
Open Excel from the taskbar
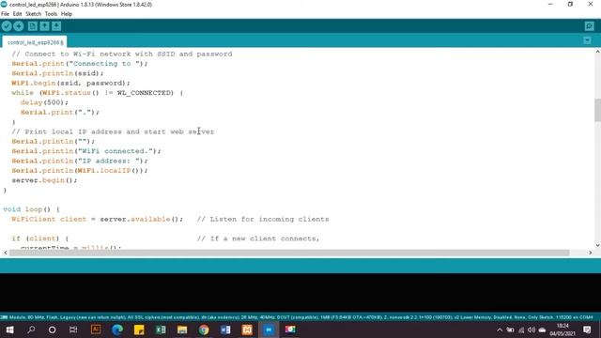[x=161, y=330]
